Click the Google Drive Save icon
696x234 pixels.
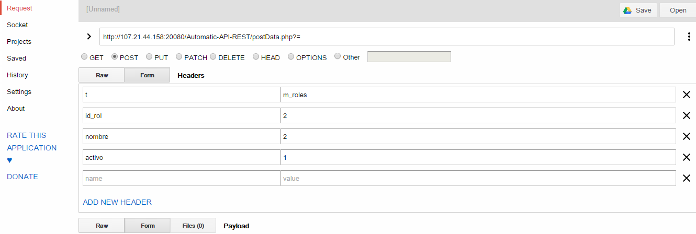pos(627,10)
